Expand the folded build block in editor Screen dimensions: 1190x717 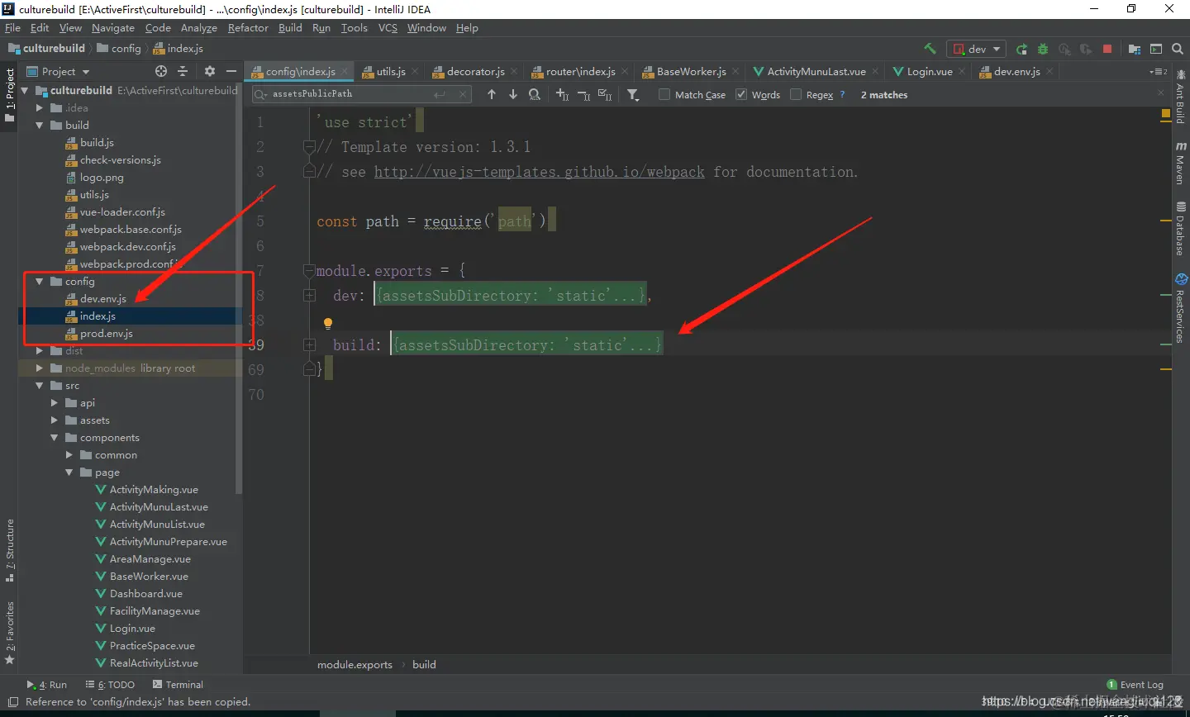[310, 345]
